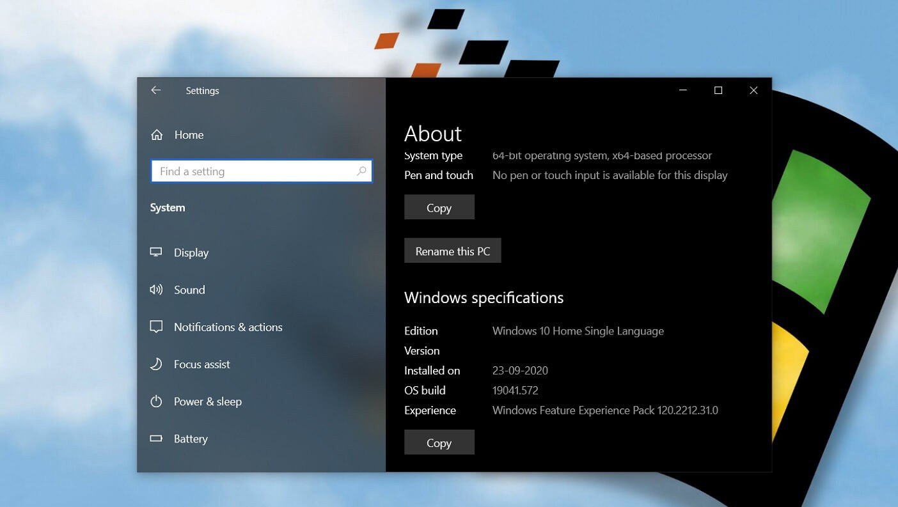
Task: Click the Pen and touch value text
Action: 610,175
